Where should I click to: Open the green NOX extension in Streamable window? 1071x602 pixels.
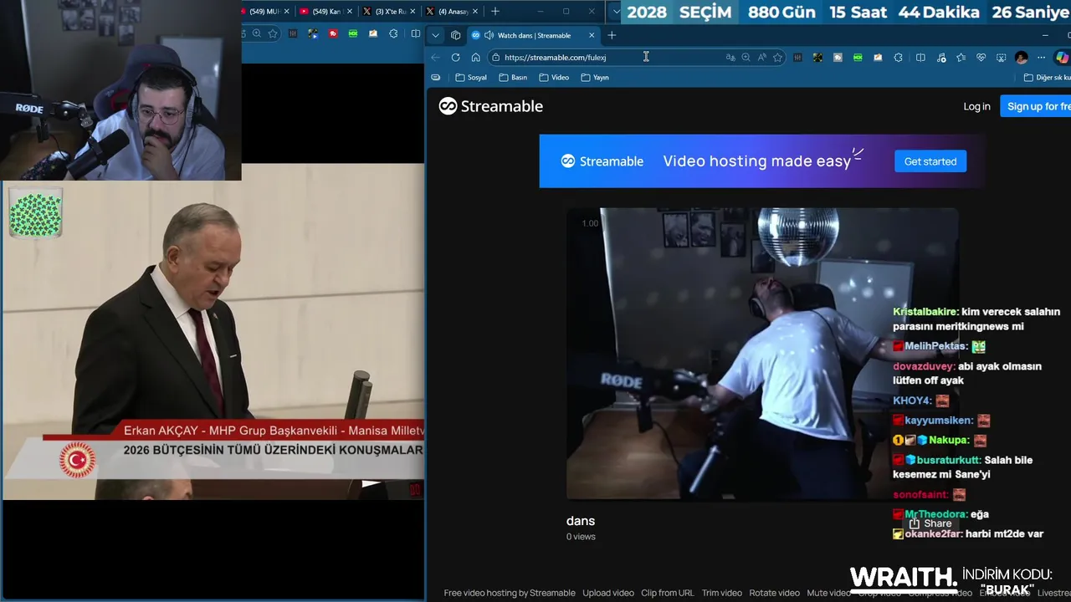(858, 58)
